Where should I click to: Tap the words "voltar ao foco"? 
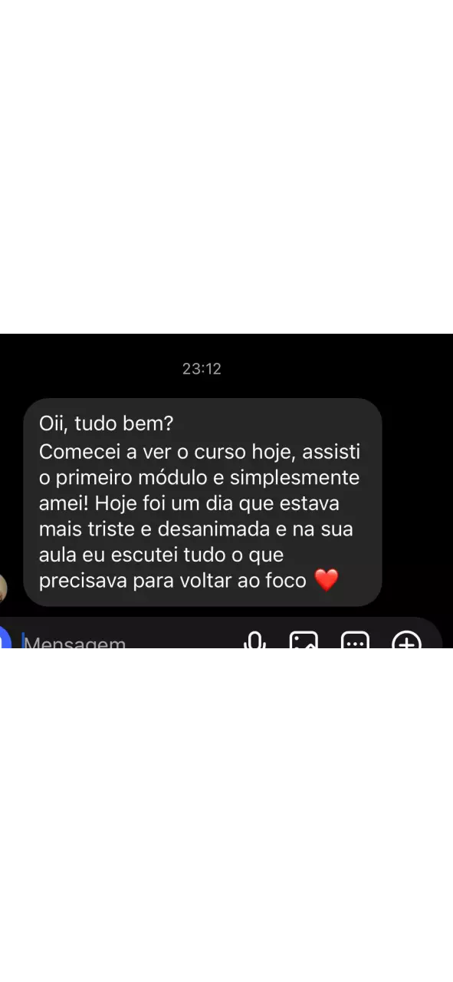(243, 582)
